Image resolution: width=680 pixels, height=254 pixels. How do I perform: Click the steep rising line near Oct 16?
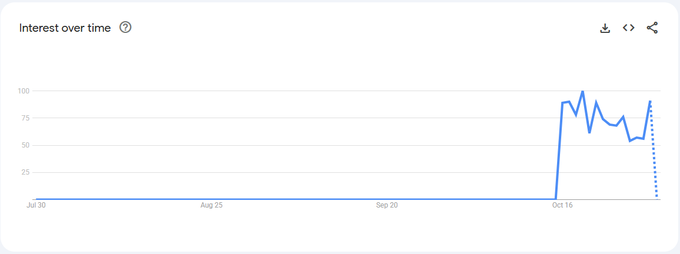coord(559,153)
